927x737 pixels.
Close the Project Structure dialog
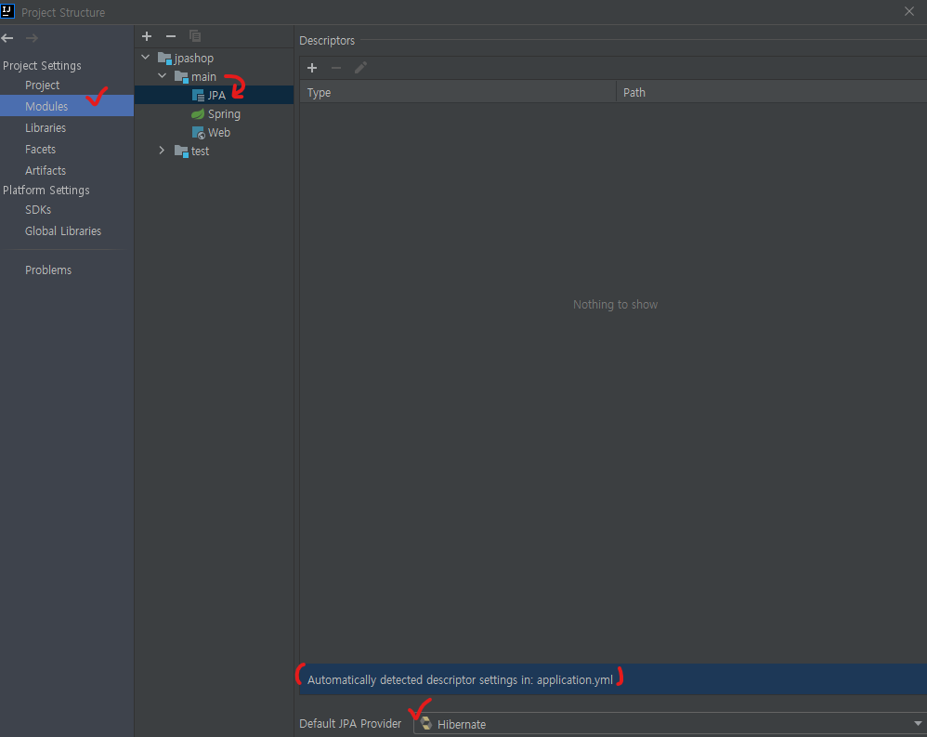click(909, 11)
